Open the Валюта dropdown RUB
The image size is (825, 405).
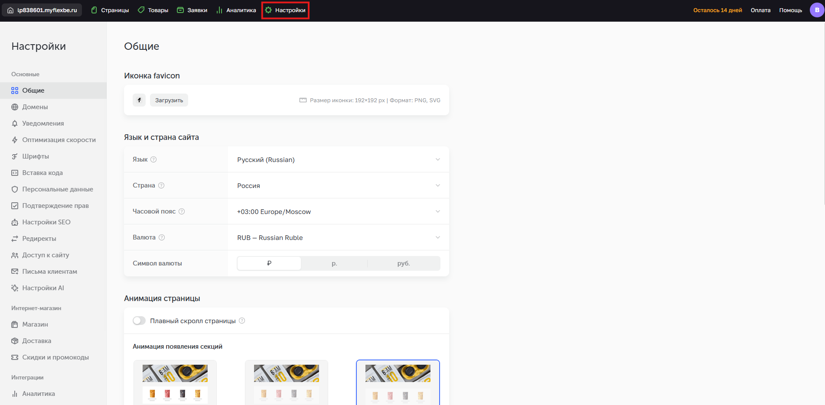[x=338, y=237]
